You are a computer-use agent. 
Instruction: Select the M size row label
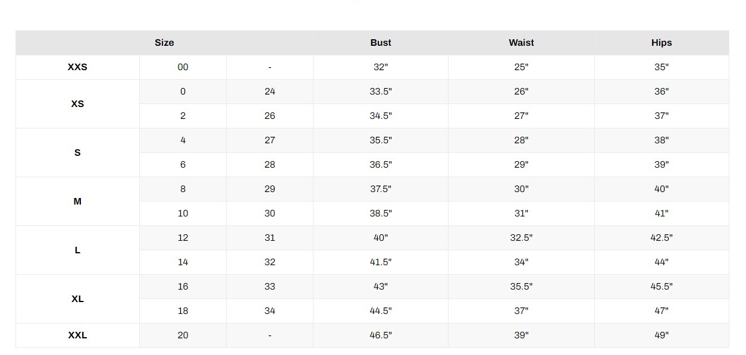pos(77,202)
